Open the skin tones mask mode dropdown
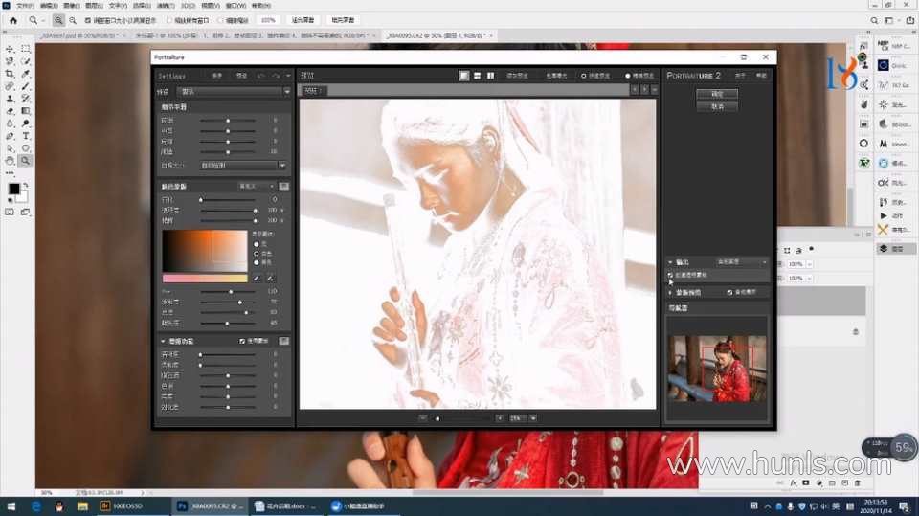Viewport: 919px width, 516px height. [257, 186]
